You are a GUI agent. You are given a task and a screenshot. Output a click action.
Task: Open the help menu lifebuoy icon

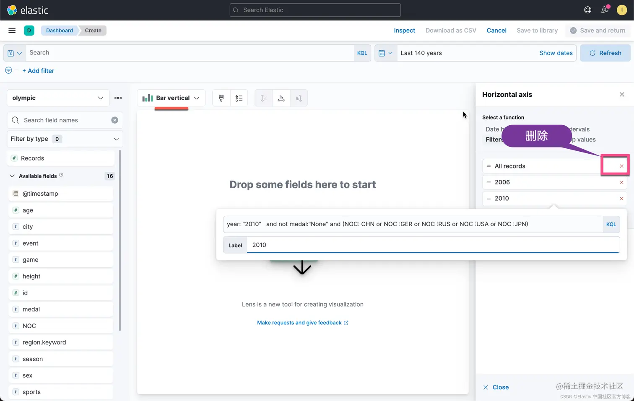pyautogui.click(x=588, y=10)
